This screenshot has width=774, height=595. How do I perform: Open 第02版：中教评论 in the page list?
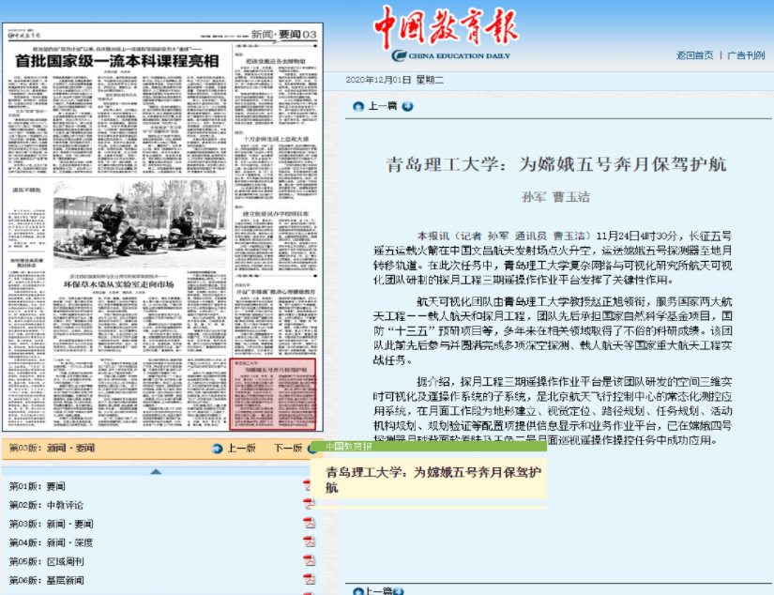point(46,505)
